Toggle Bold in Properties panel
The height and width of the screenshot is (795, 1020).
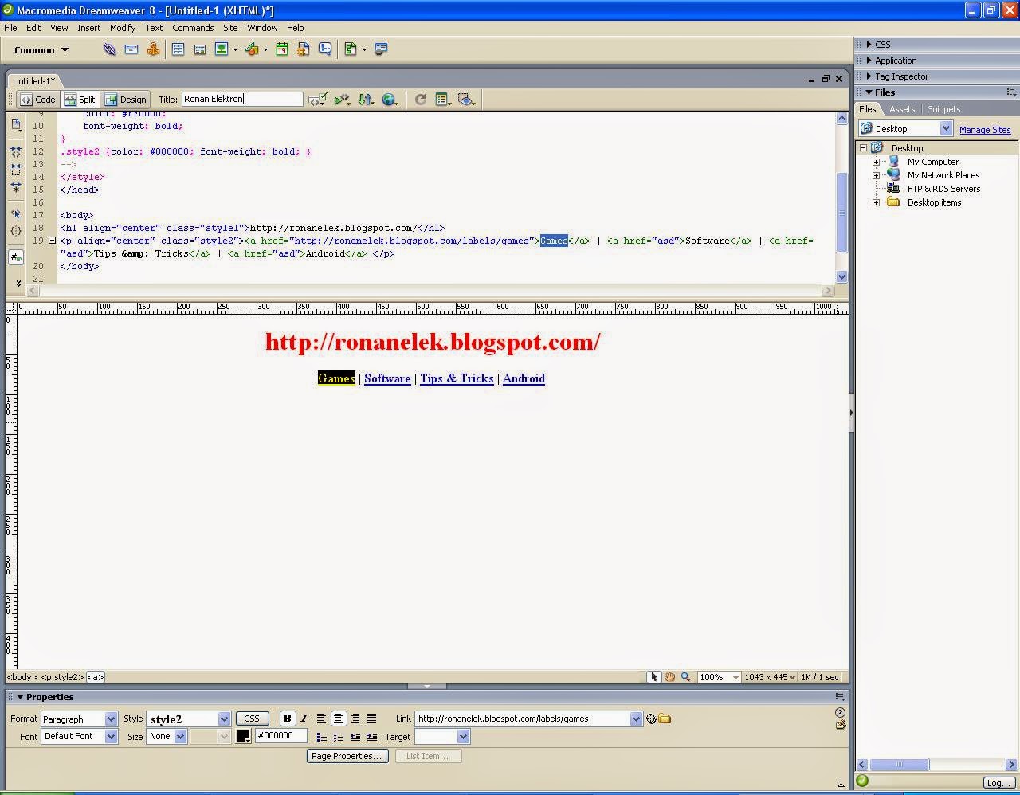pos(288,719)
